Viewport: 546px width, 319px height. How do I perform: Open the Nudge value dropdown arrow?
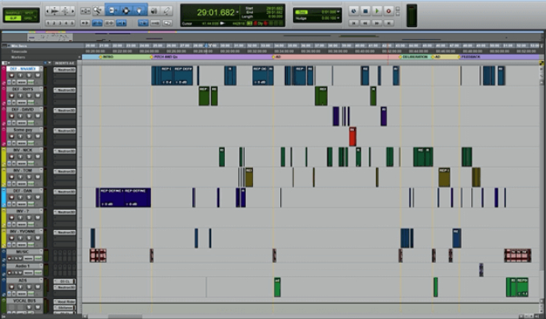point(338,18)
